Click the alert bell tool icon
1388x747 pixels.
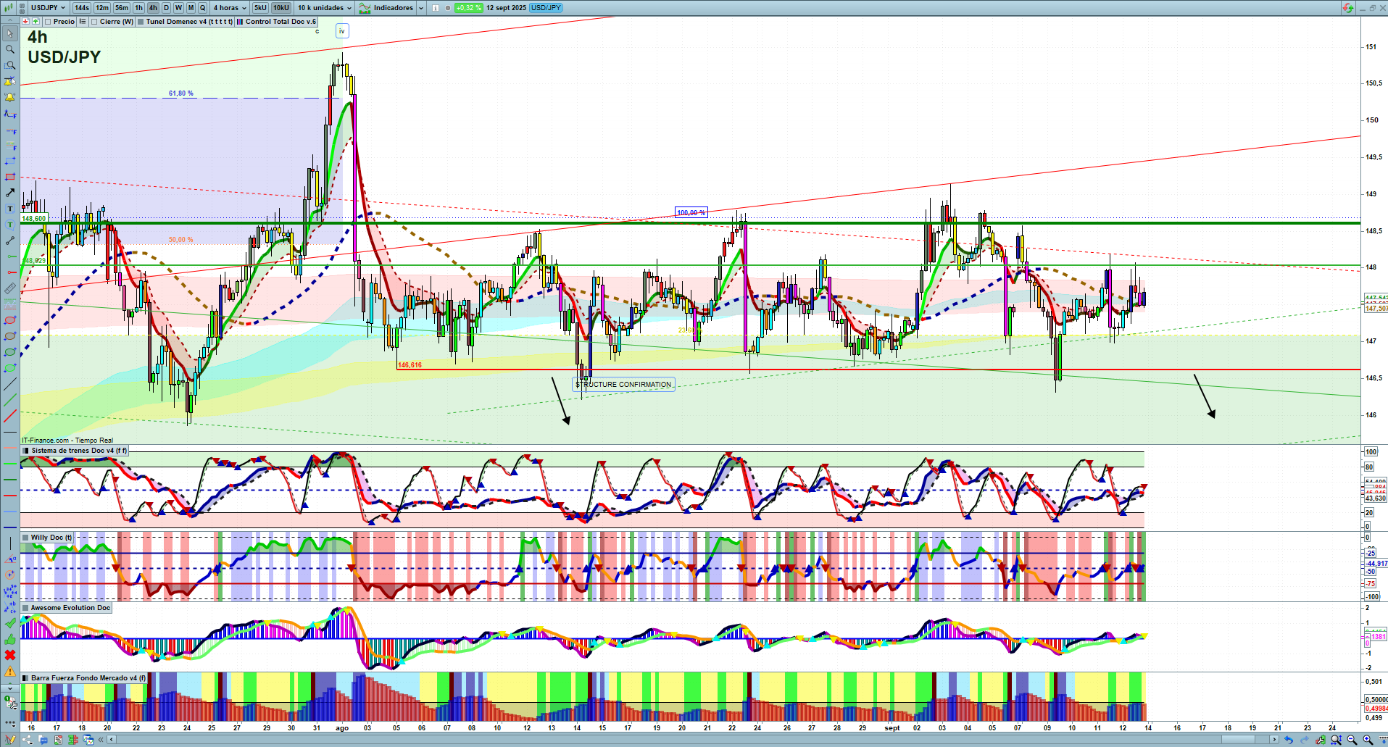(x=10, y=97)
